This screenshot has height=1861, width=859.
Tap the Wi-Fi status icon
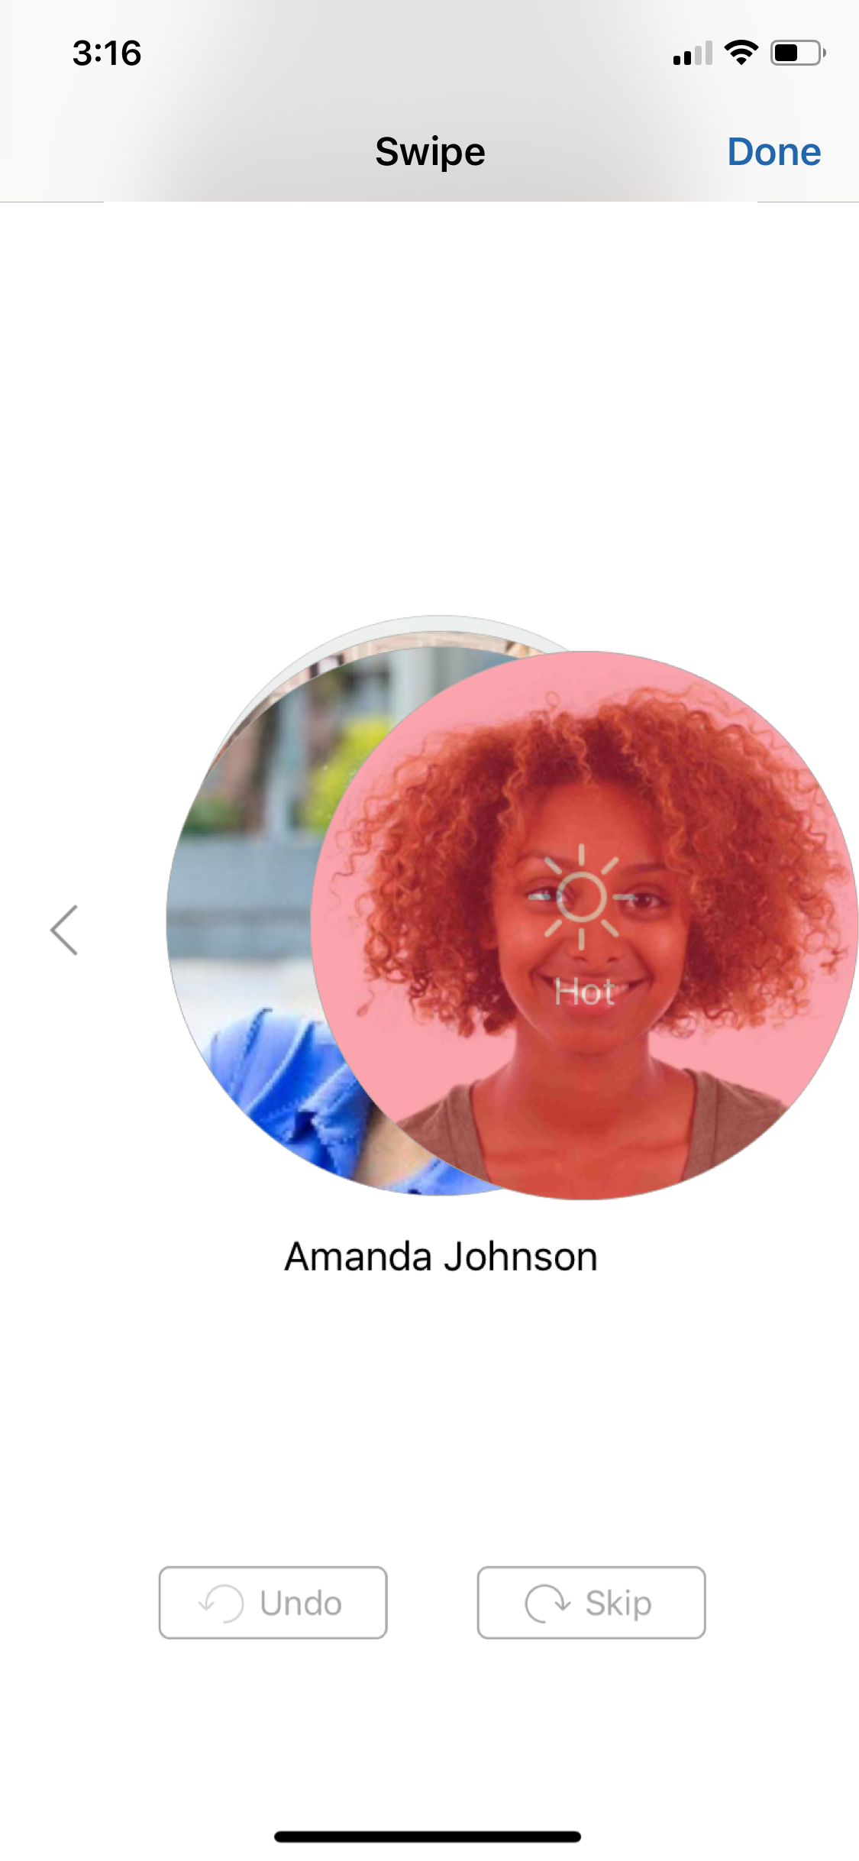point(741,53)
